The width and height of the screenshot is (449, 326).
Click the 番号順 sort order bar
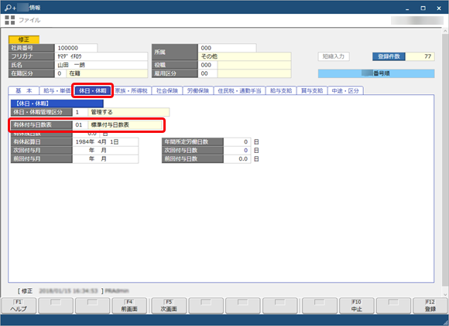point(376,73)
